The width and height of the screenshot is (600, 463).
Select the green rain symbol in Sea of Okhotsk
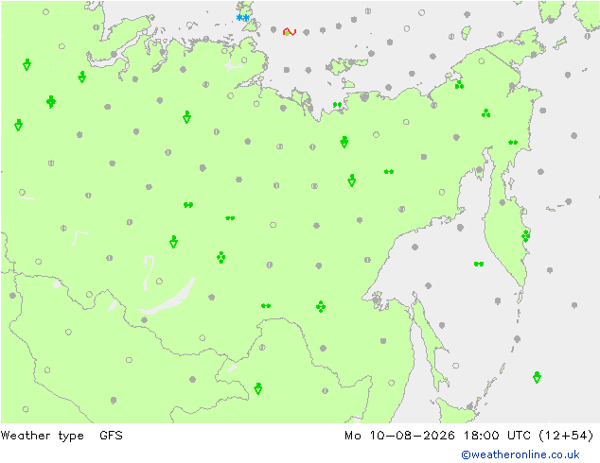click(479, 264)
